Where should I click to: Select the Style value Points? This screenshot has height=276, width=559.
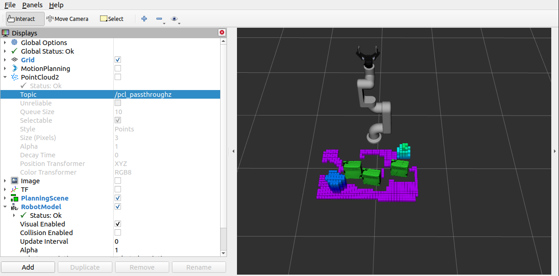pyautogui.click(x=124, y=129)
